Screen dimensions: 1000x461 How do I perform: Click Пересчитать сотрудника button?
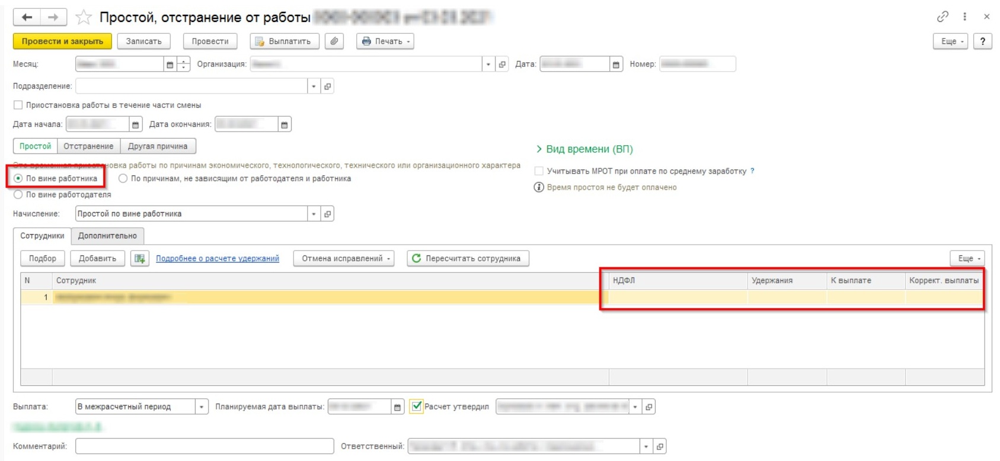click(x=468, y=258)
